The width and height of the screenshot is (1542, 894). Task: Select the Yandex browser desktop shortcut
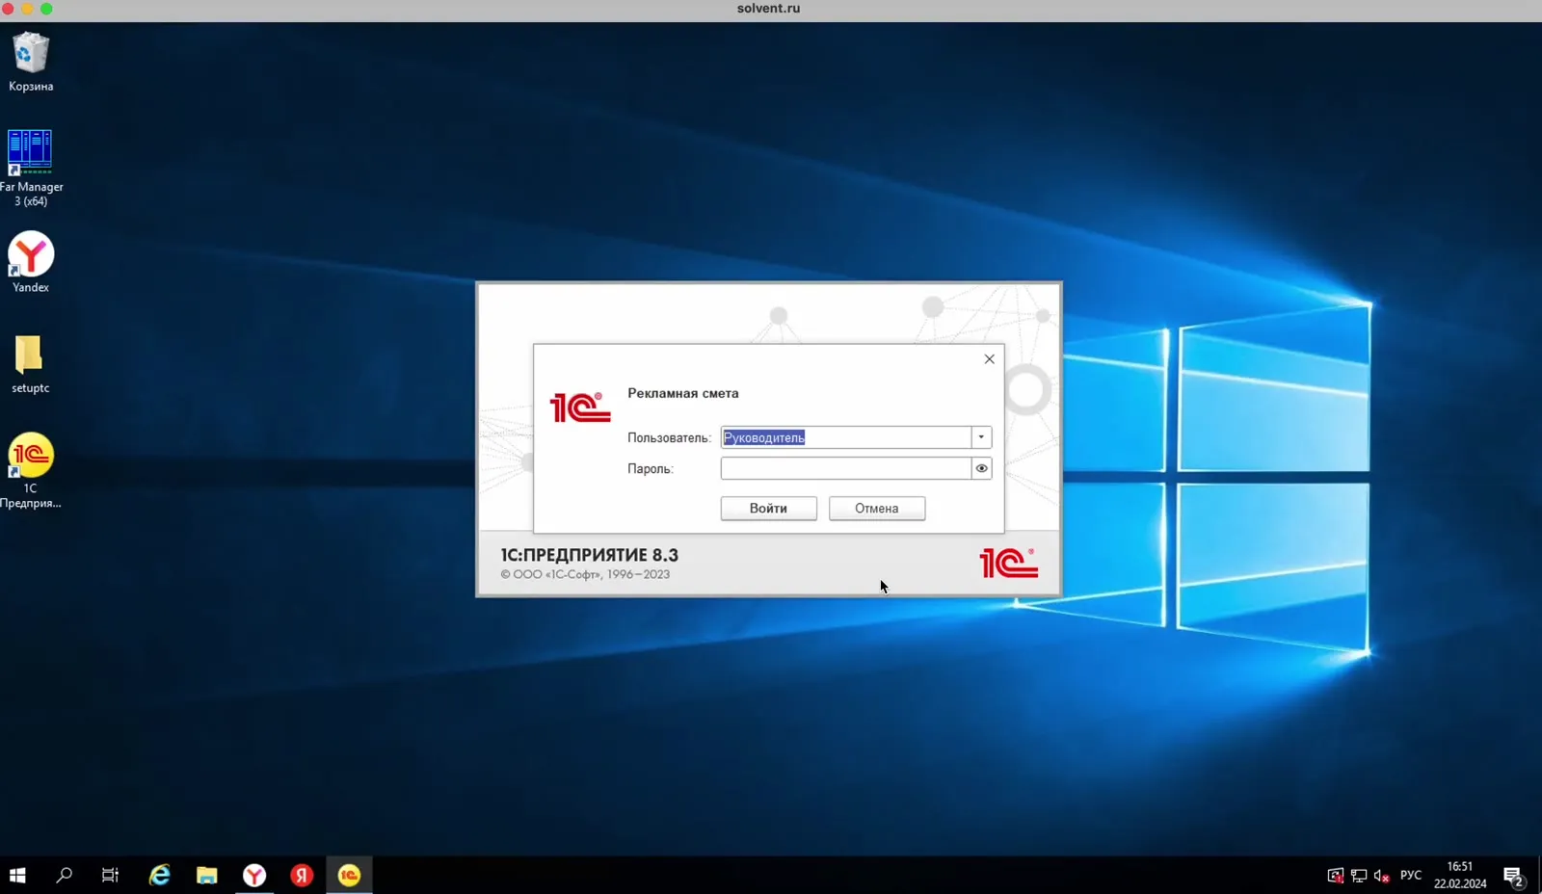pyautogui.click(x=31, y=262)
